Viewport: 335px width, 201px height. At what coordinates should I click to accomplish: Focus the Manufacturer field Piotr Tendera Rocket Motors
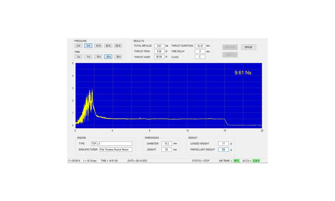click(x=116, y=149)
